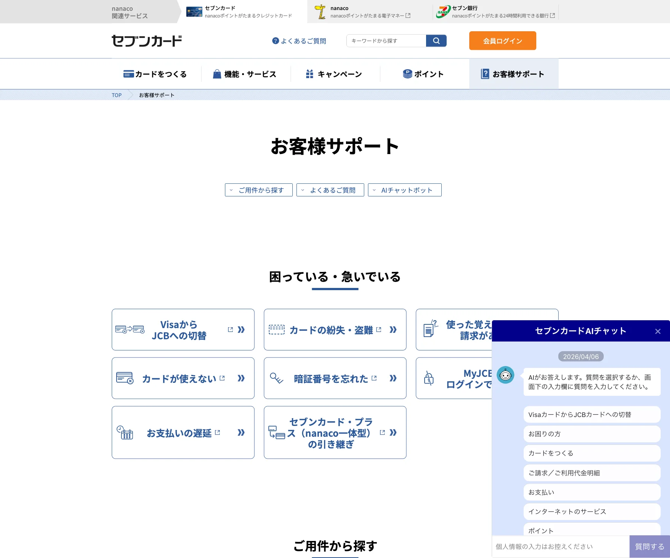Click the question mark icon beside よくあるご質問

(x=276, y=41)
